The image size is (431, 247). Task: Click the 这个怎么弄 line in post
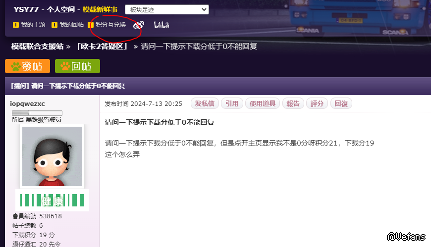click(122, 154)
